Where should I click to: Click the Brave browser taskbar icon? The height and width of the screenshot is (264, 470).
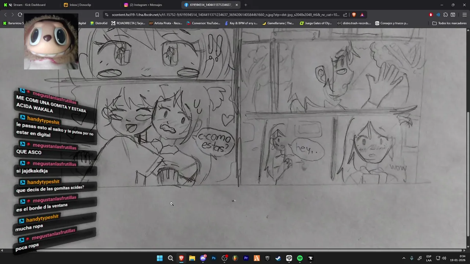(181, 258)
